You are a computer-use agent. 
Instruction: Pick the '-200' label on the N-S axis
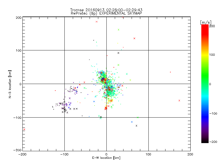tap(17, 150)
